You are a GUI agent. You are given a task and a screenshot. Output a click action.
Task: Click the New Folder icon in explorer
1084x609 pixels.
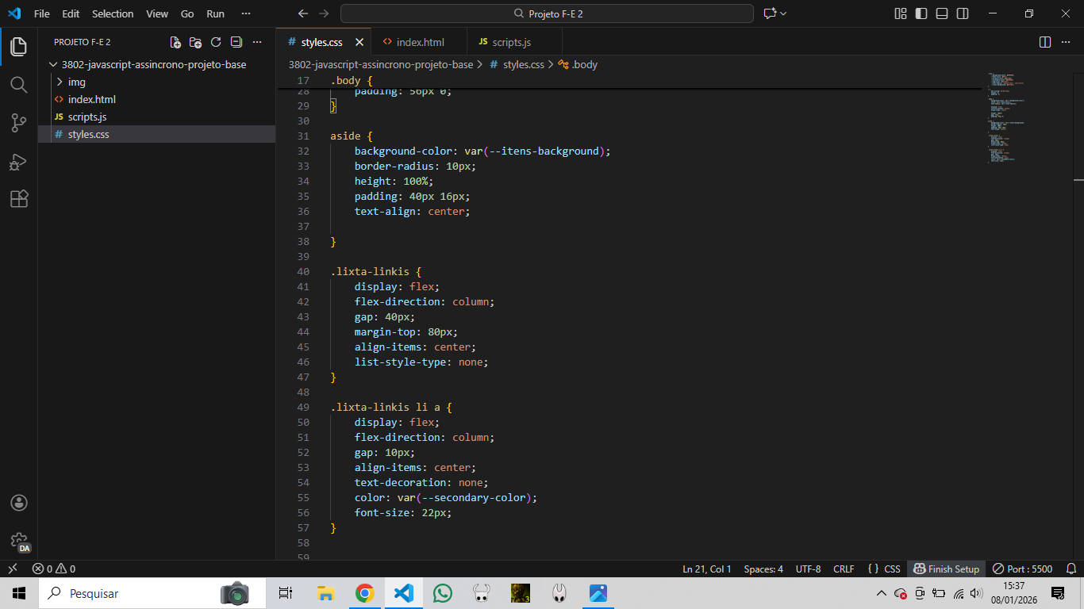[x=195, y=42]
